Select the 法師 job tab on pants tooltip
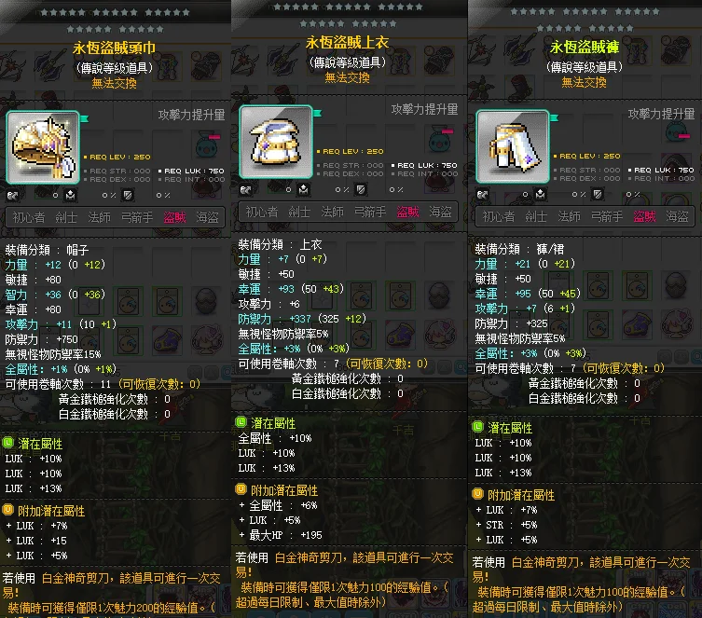The image size is (702, 618). (569, 216)
